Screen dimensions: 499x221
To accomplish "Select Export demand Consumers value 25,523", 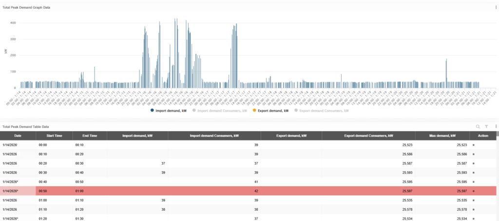I will coord(408,145).
